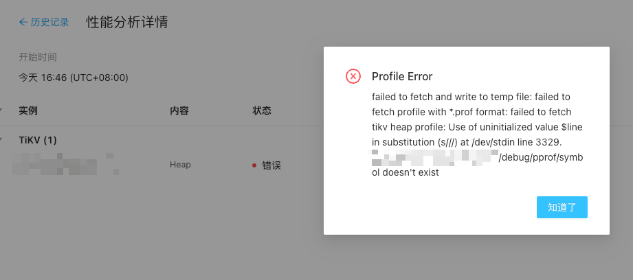Collapse the TiKV (1) group chevron
The width and height of the screenshot is (633, 280).
(x=2, y=140)
